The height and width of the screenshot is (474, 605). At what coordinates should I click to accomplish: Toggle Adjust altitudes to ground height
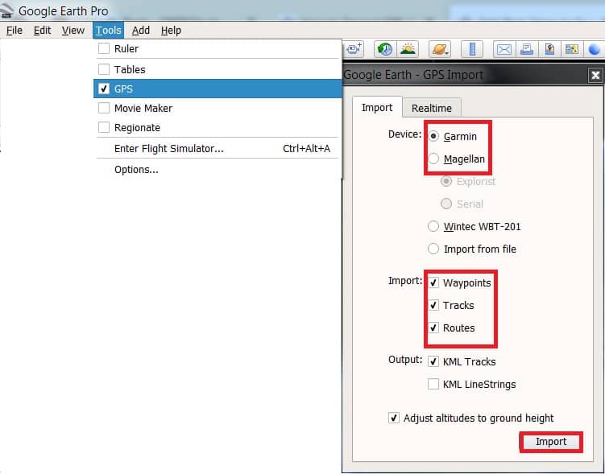pos(394,418)
